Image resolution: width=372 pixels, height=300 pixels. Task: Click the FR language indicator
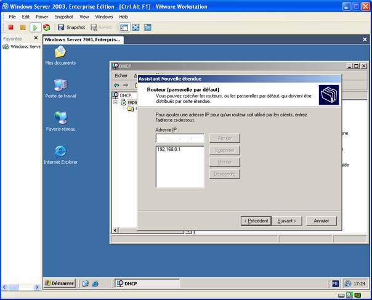[335, 283]
